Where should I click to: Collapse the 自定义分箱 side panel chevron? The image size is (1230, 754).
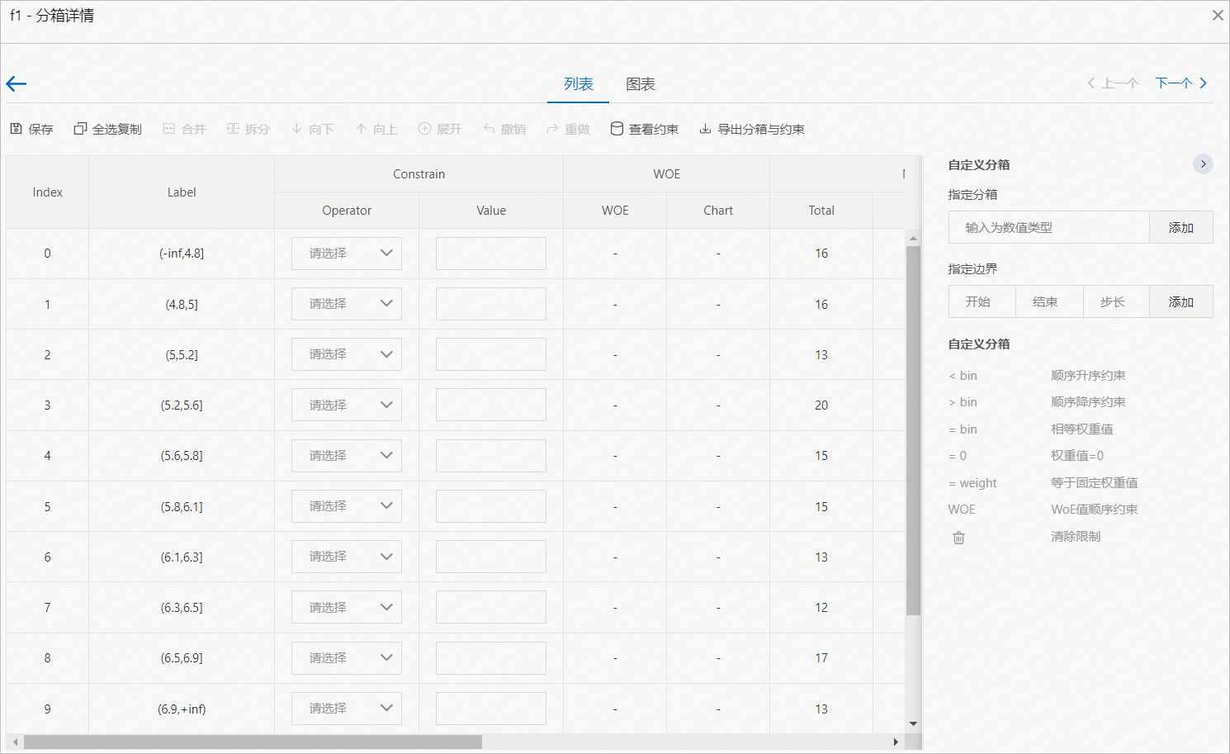[x=1204, y=164]
